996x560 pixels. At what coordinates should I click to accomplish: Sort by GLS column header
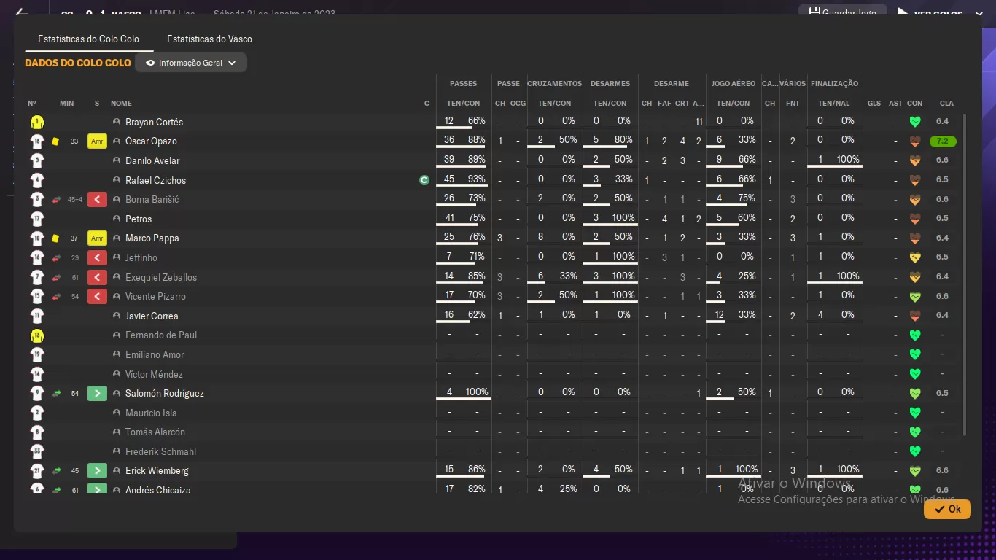pos(874,104)
